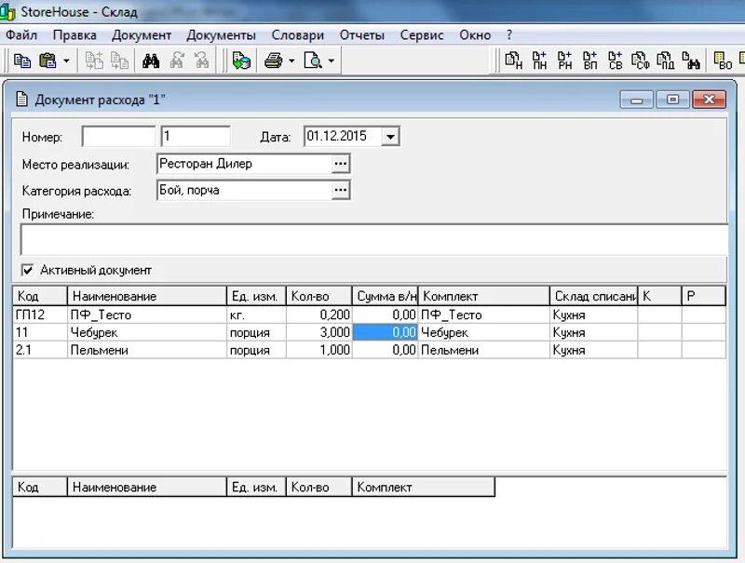Screen dimensions: 745x563
Task: Open the Документы menu
Action: (221, 35)
